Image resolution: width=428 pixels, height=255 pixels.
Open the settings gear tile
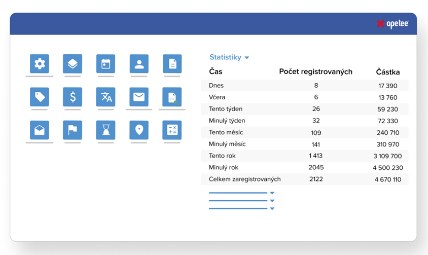(x=40, y=64)
